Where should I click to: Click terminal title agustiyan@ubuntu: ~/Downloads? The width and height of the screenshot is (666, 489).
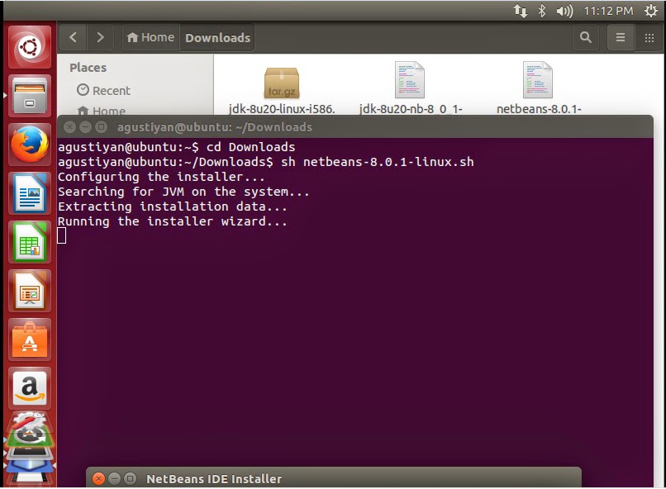[215, 127]
